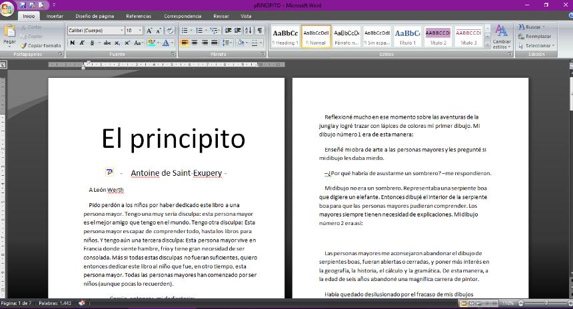Select Print Layout view button in status bar

pyautogui.click(x=463, y=303)
